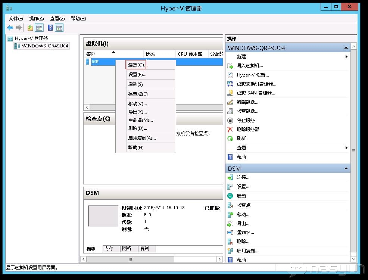This screenshot has width=368, height=280.
Task: Click the 名称 column sort arrow
Action: click(x=113, y=52)
